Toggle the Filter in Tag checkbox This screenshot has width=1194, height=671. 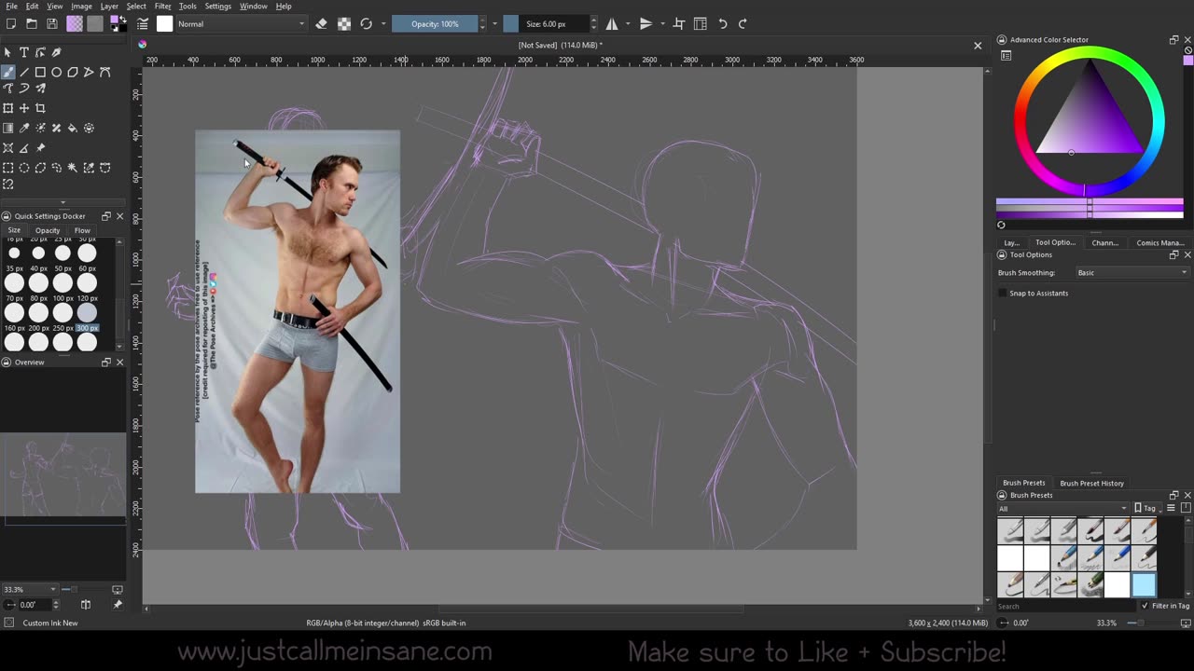tap(1145, 606)
